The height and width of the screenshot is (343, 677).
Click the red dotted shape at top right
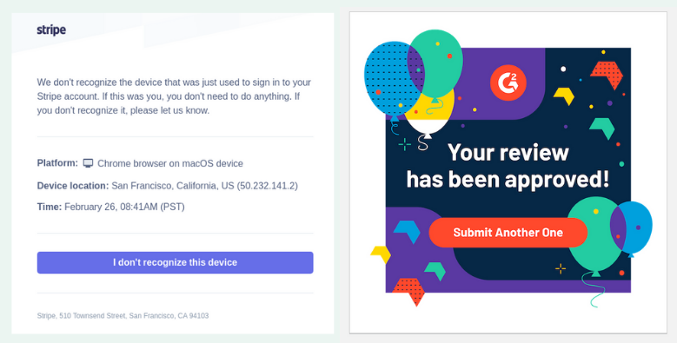point(607,74)
